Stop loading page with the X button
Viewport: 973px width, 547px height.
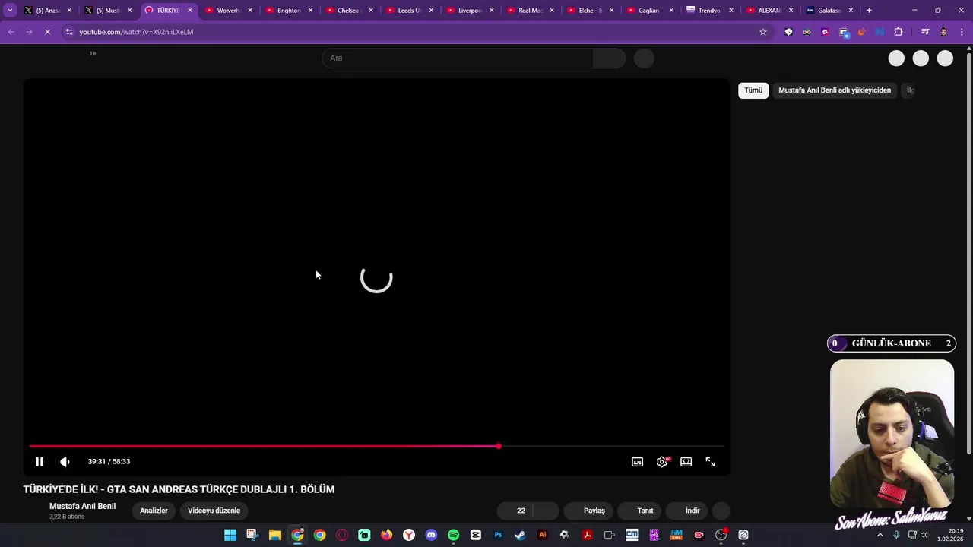(x=47, y=32)
